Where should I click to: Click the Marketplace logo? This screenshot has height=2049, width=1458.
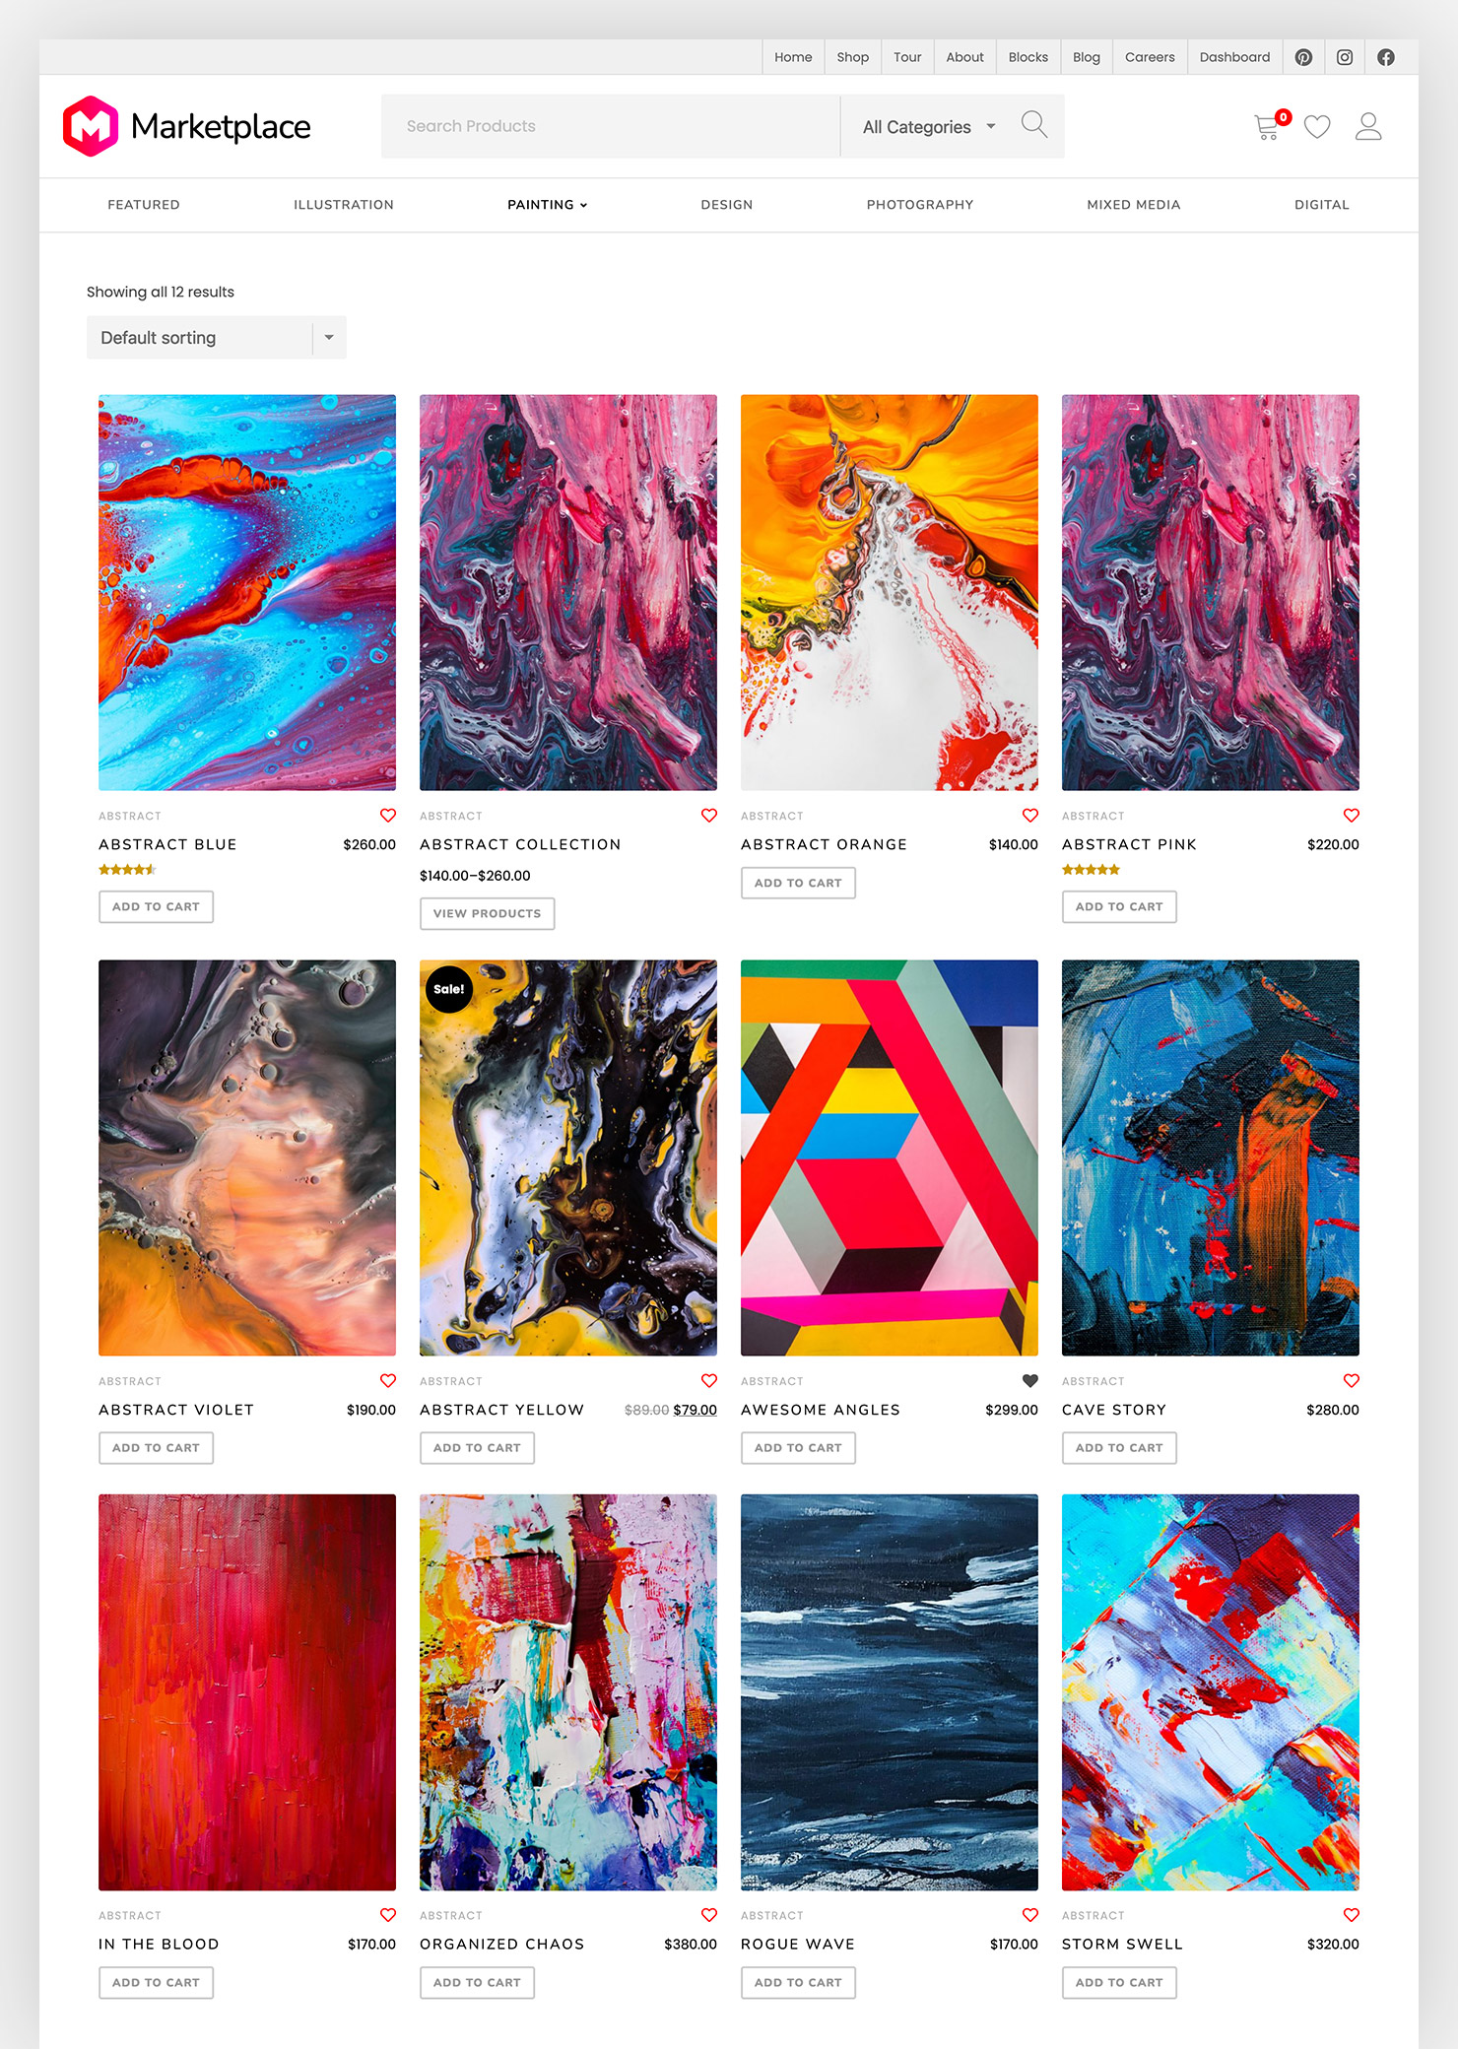pyautogui.click(x=186, y=126)
